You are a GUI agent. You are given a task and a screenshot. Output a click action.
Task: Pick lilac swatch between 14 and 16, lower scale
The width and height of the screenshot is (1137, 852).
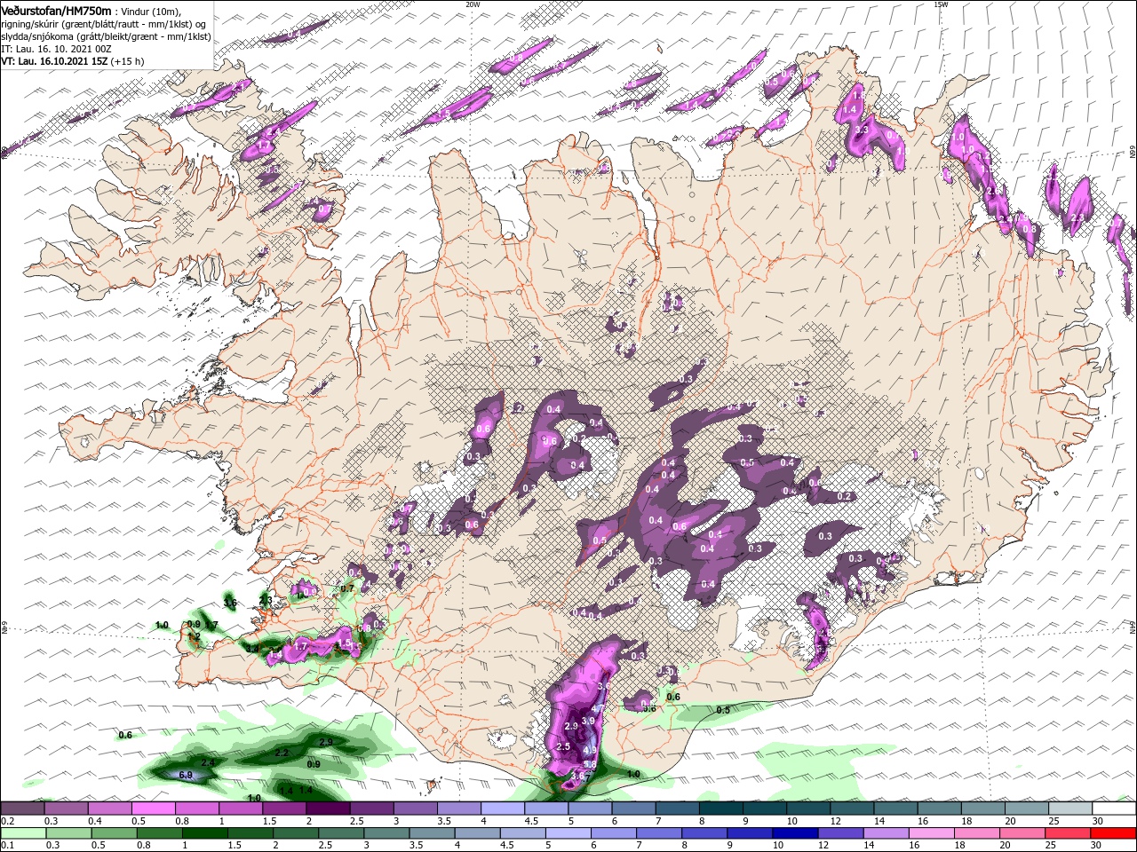[886, 833]
